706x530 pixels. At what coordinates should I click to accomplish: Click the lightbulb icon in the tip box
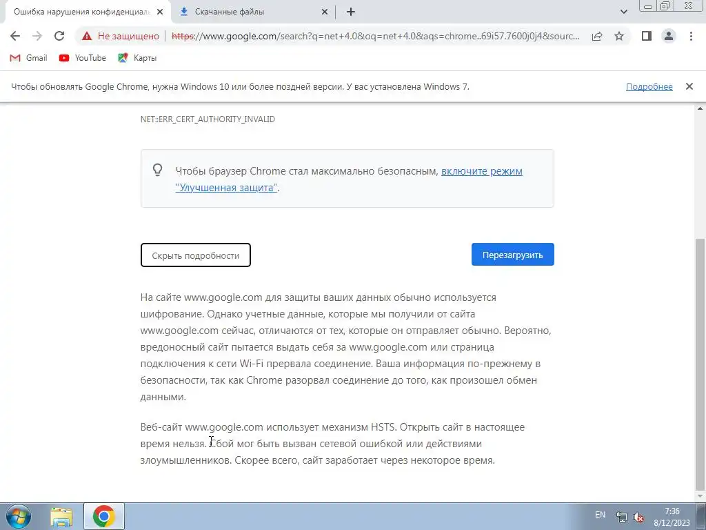point(158,170)
